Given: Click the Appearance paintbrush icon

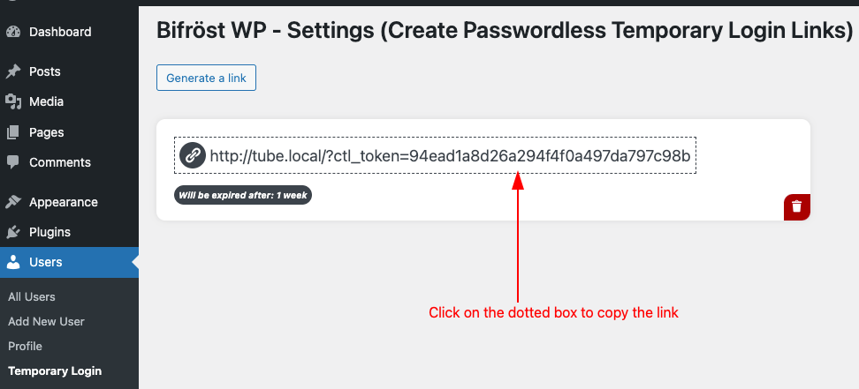Looking at the screenshot, I should [x=13, y=202].
